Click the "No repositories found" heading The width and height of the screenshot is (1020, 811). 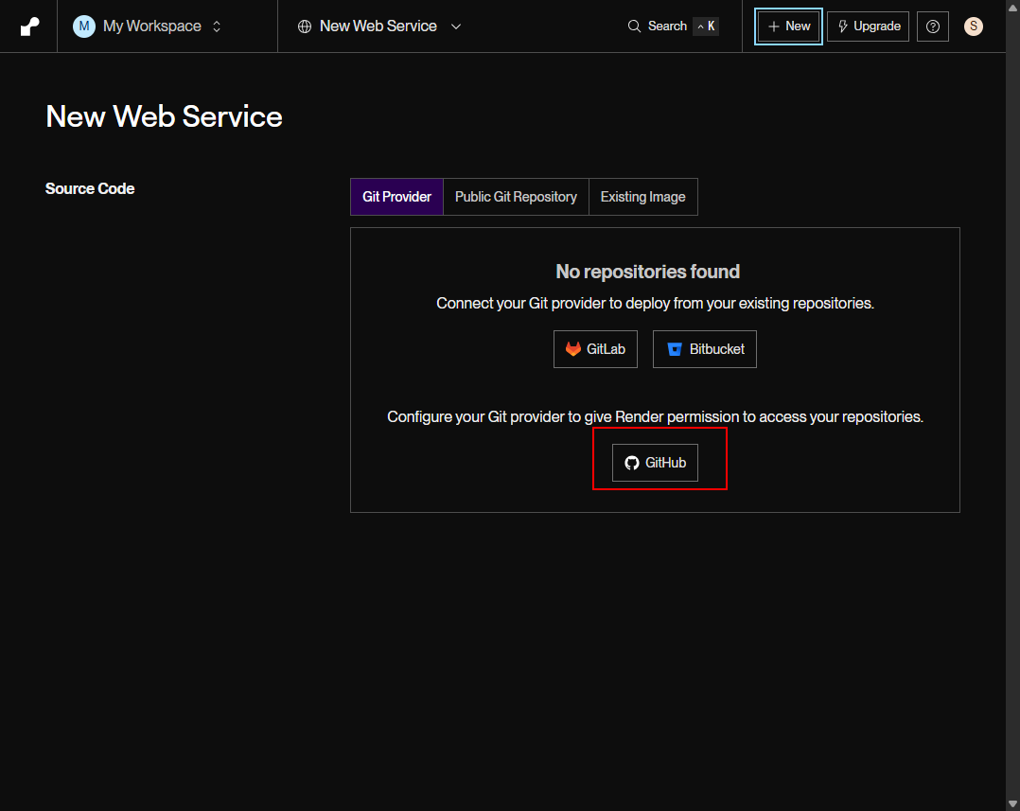coord(648,272)
